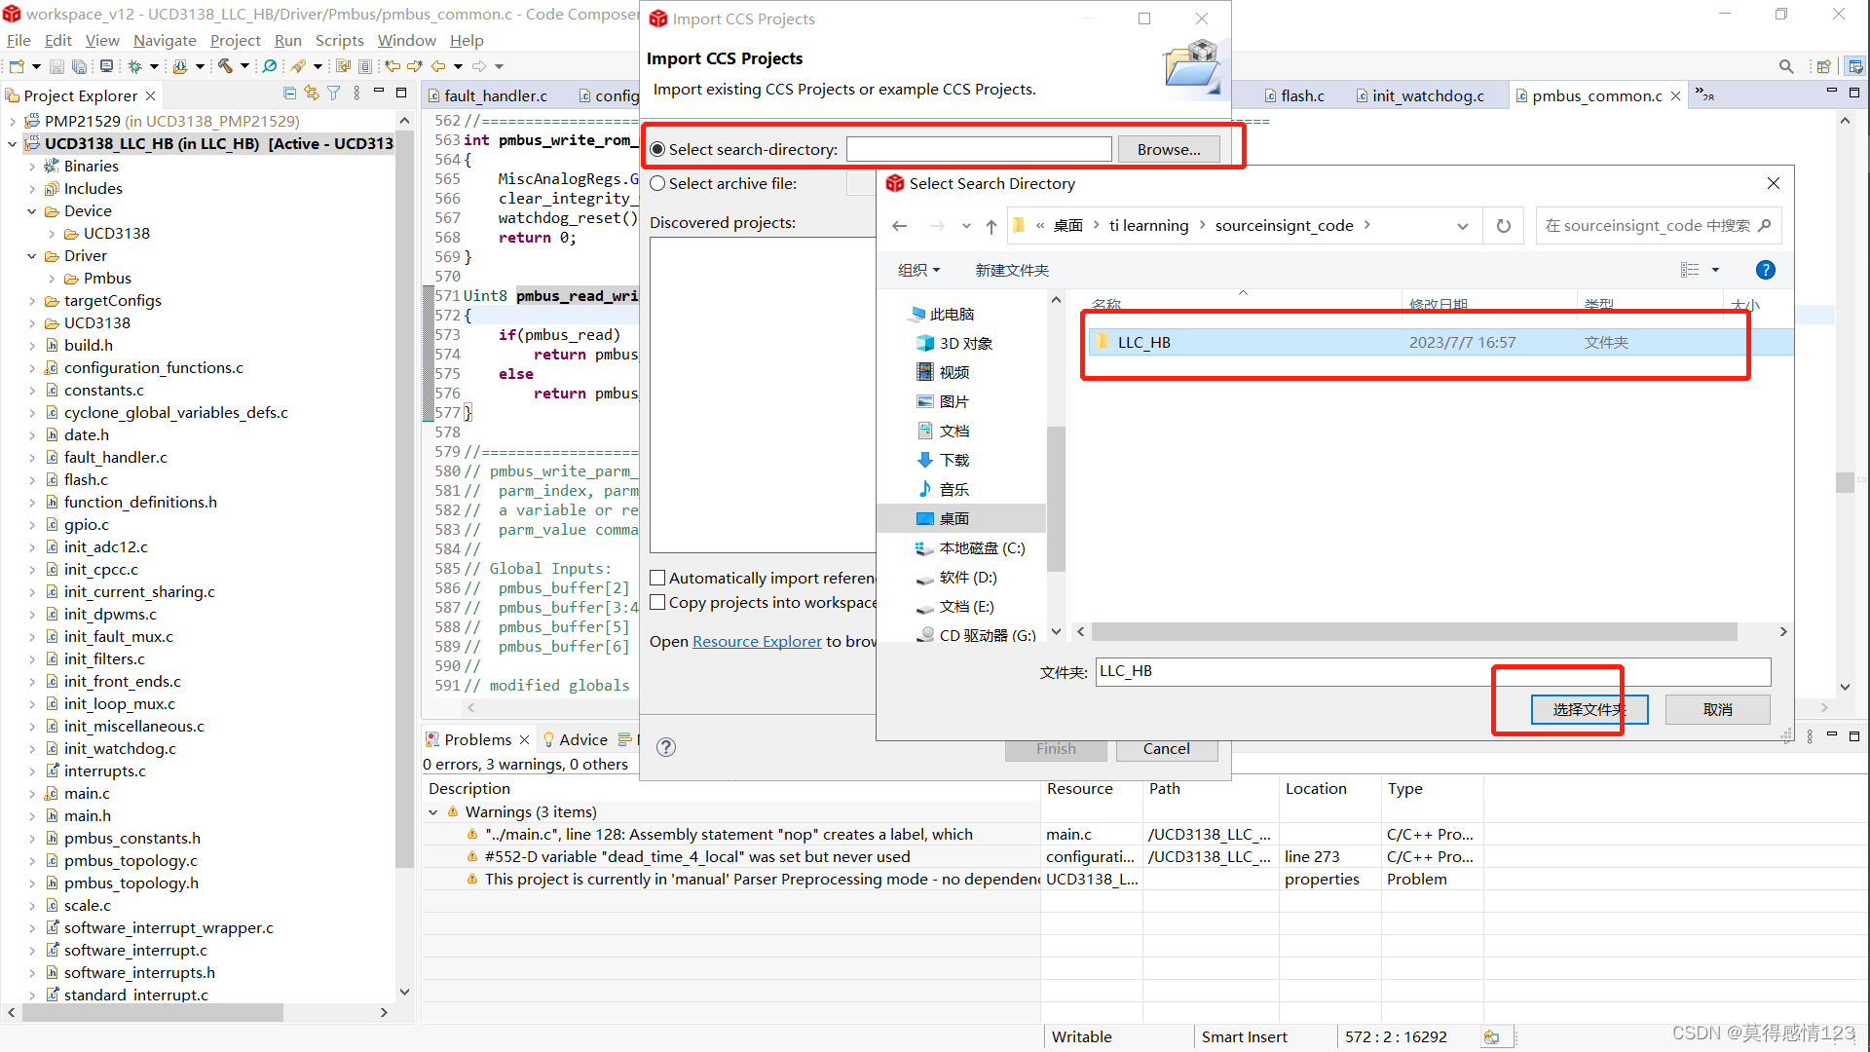Image resolution: width=1870 pixels, height=1052 pixels.
Task: Toggle Link with Editor icon
Action: pos(311,94)
